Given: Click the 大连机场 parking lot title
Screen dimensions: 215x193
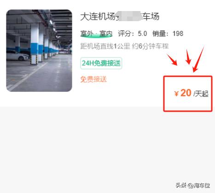Looking at the screenshot, I should click(x=120, y=16).
